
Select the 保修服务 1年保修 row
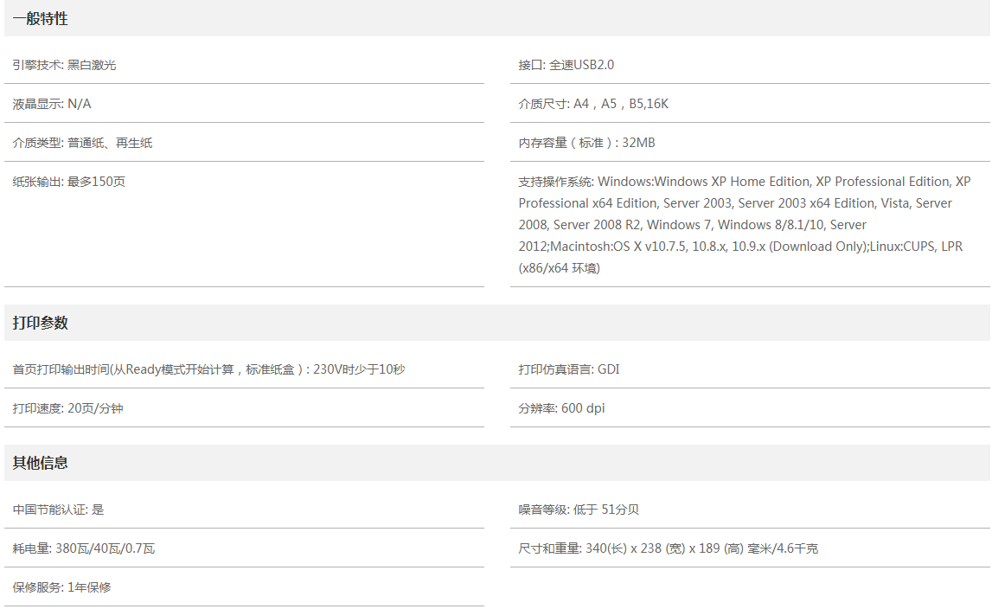point(62,587)
